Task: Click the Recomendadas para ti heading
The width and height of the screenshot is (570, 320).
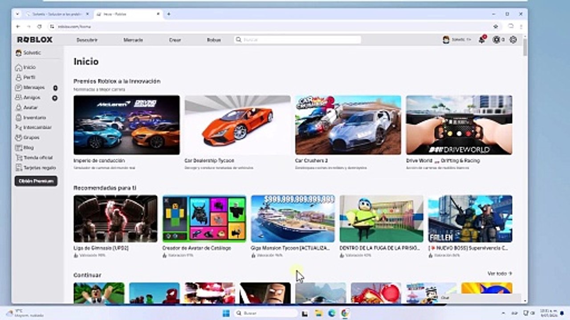Action: click(105, 188)
